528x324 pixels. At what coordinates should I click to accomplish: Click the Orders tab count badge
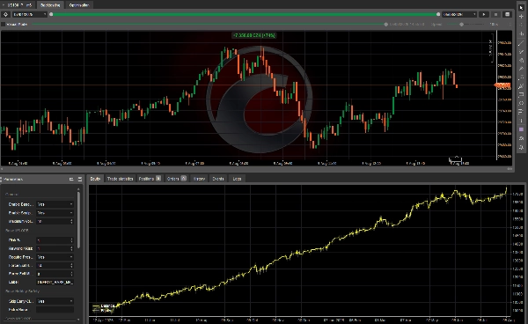coord(184,179)
